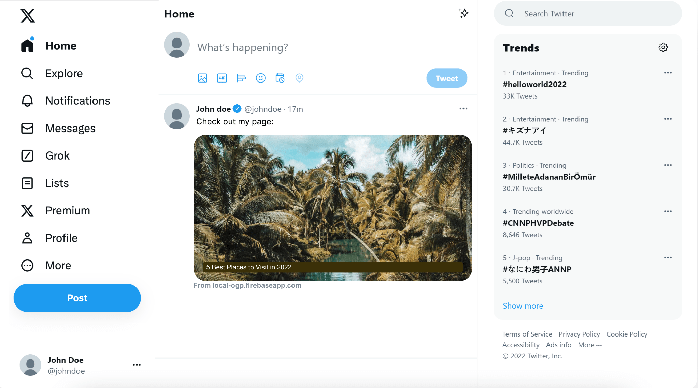
Task: Open Trends settings gear
Action: click(663, 47)
